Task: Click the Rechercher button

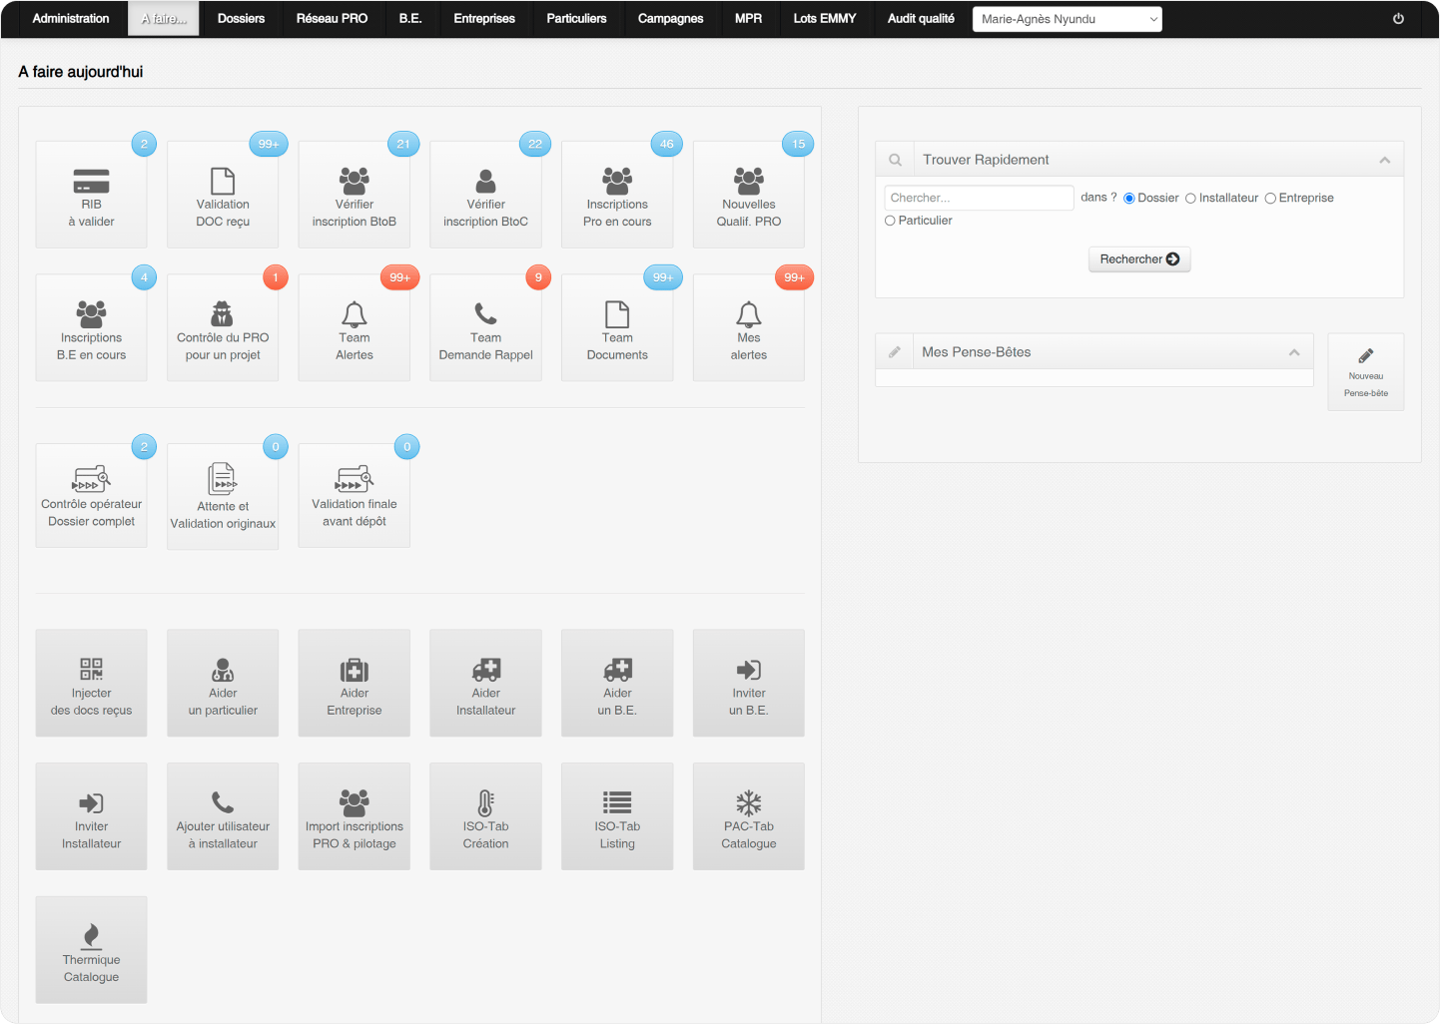Action: tap(1138, 259)
